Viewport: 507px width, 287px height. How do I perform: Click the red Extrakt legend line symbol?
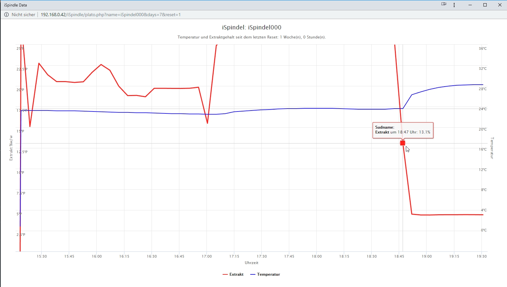(225, 274)
